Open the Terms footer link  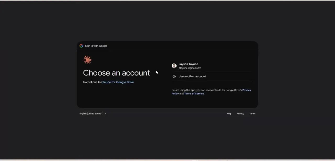click(252, 113)
